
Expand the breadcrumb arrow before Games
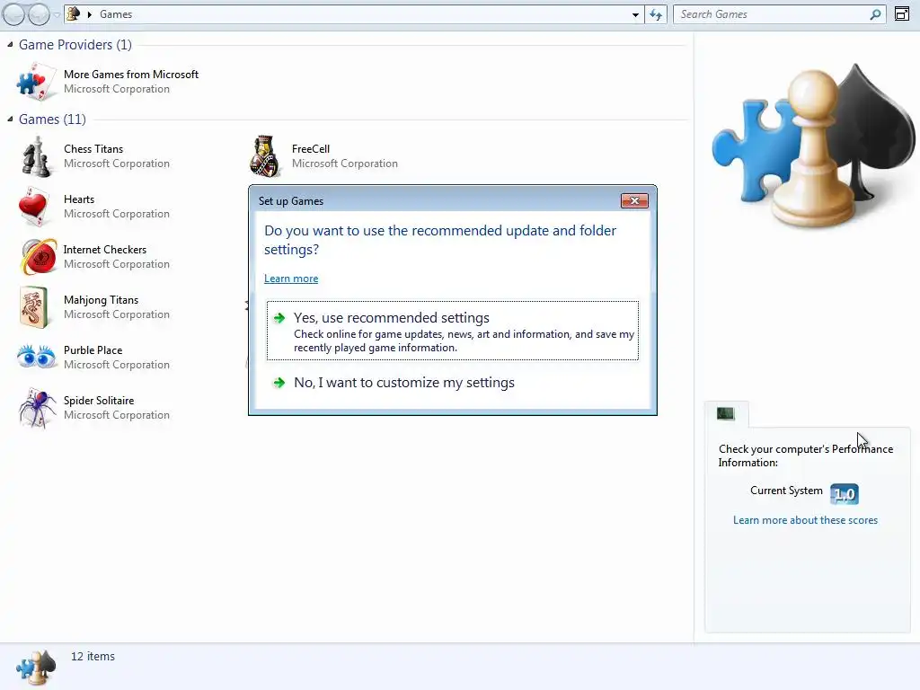click(90, 14)
